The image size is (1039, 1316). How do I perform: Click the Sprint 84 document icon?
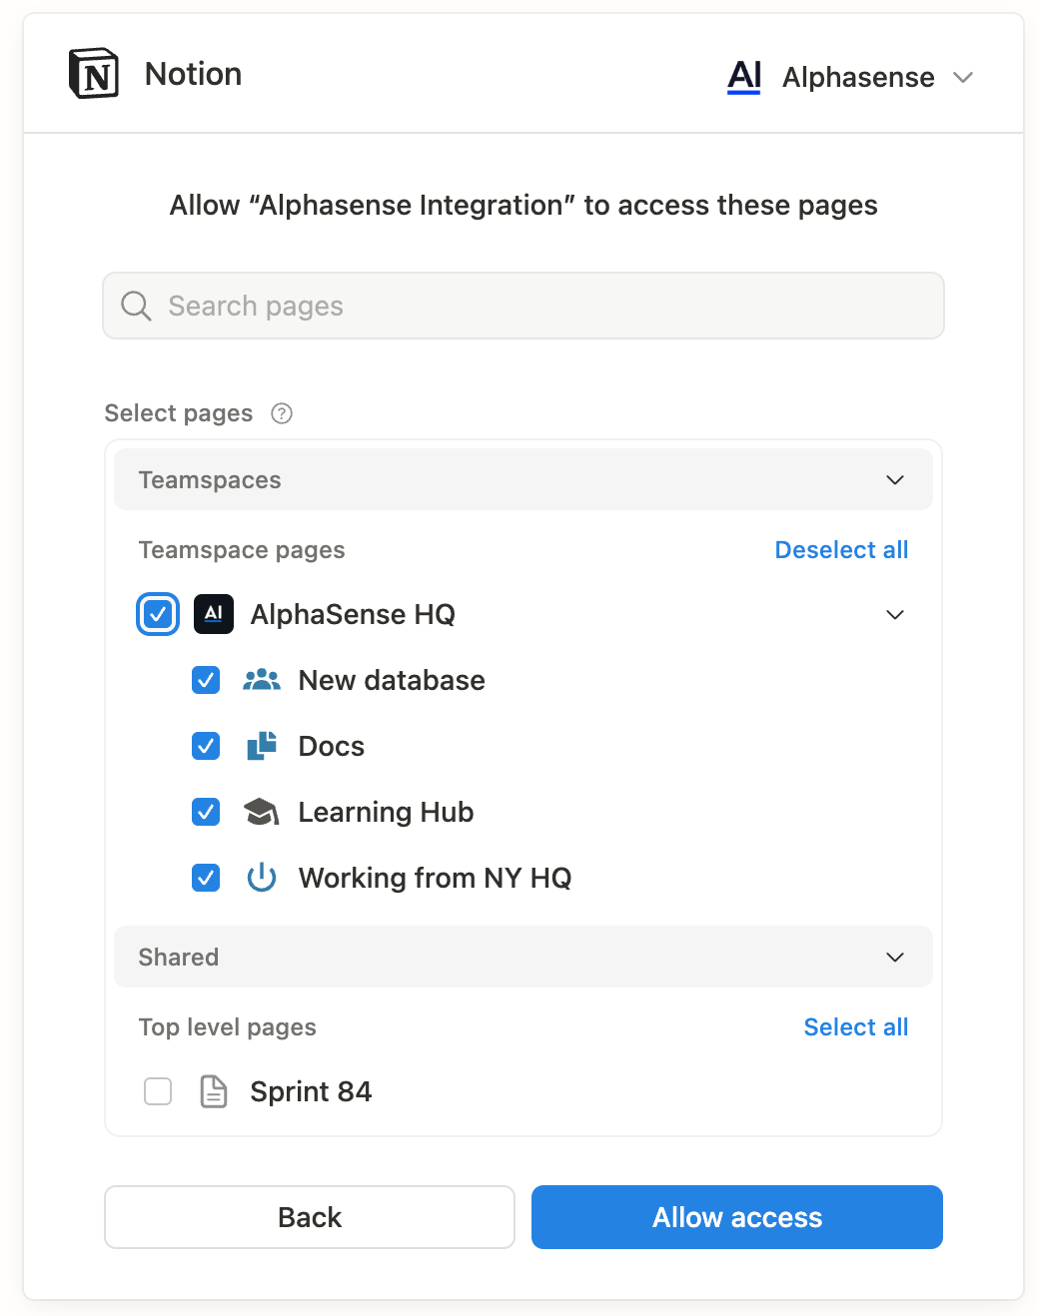[x=214, y=1091]
